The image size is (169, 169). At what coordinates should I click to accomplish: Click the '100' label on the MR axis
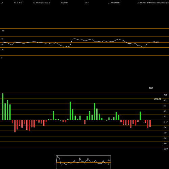pos(165,95)
